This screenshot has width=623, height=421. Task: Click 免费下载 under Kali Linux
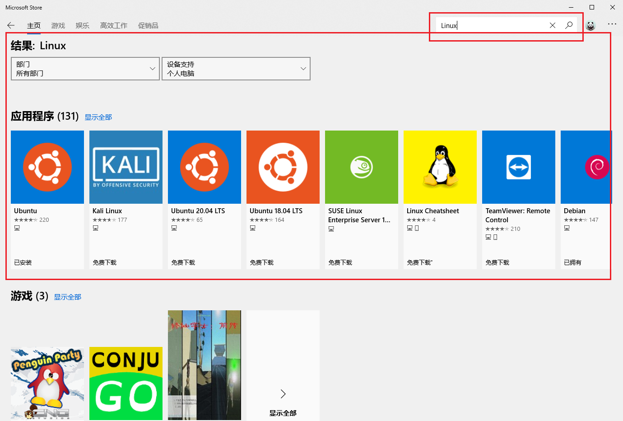(x=105, y=262)
